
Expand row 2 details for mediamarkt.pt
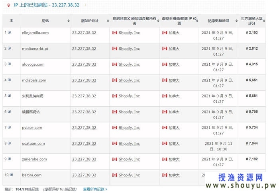[9, 48]
